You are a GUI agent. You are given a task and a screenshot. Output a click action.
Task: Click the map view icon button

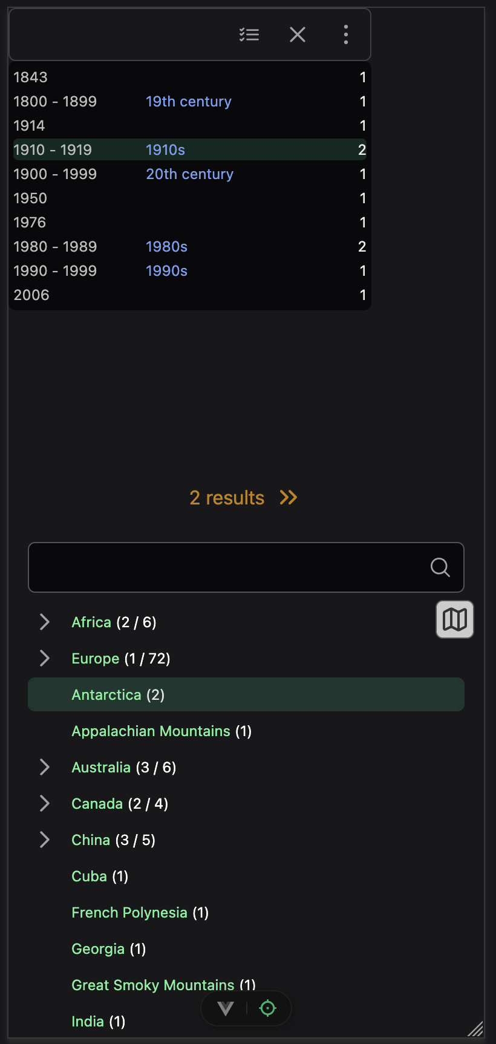[x=455, y=619]
